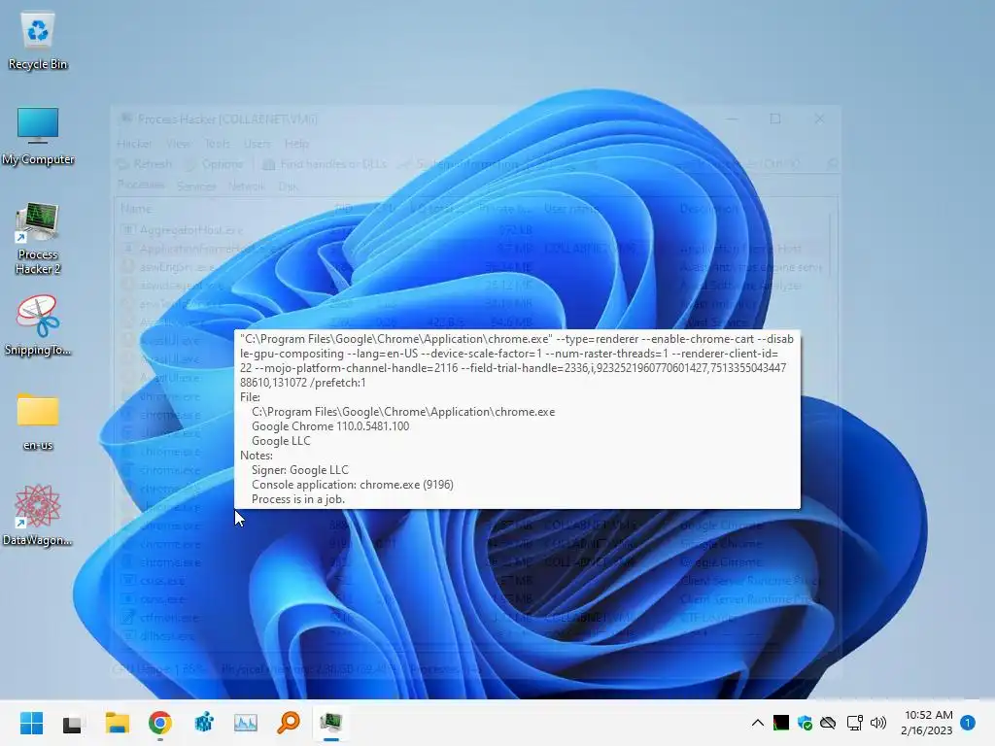Select the en-us folder on desktop
995x746 pixels.
point(38,422)
